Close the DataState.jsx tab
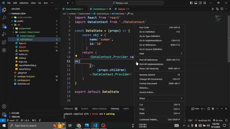The height and width of the screenshot is (129, 230). coord(110,9)
